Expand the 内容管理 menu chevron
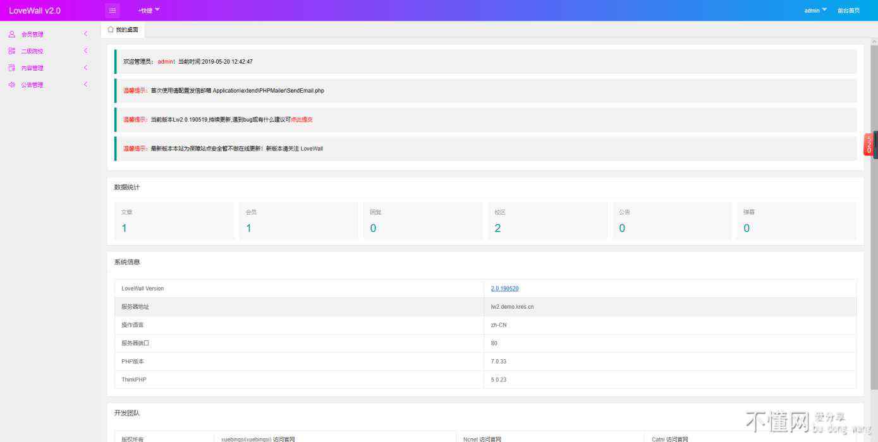Viewport: 878px width, 442px height. [x=85, y=68]
